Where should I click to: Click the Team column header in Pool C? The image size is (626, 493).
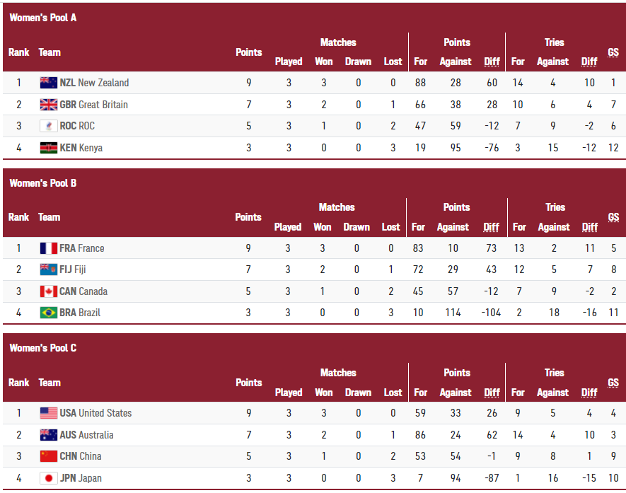pyautogui.click(x=50, y=383)
